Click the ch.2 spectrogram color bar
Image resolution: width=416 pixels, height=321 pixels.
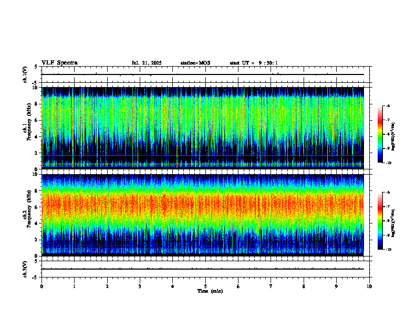pyautogui.click(x=380, y=221)
